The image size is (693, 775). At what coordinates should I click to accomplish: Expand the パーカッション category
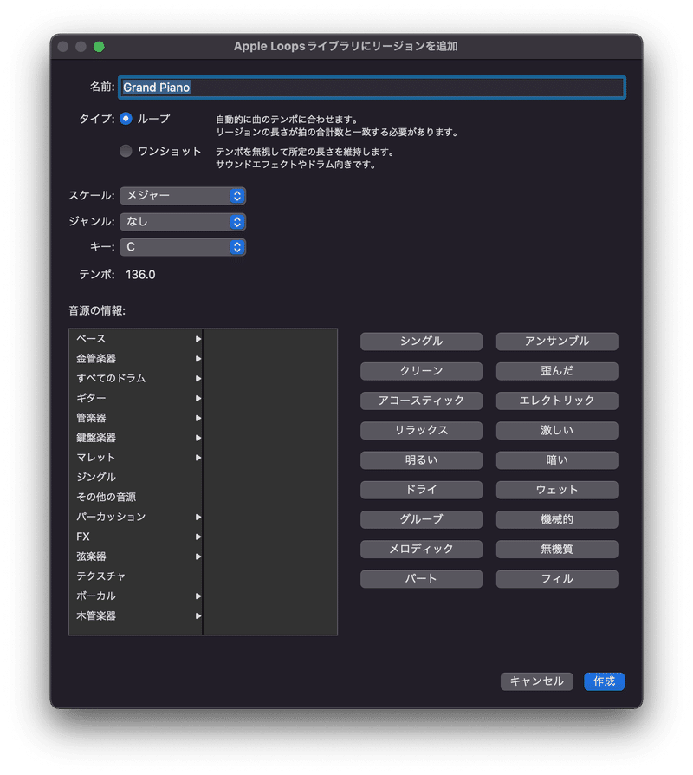click(x=136, y=517)
